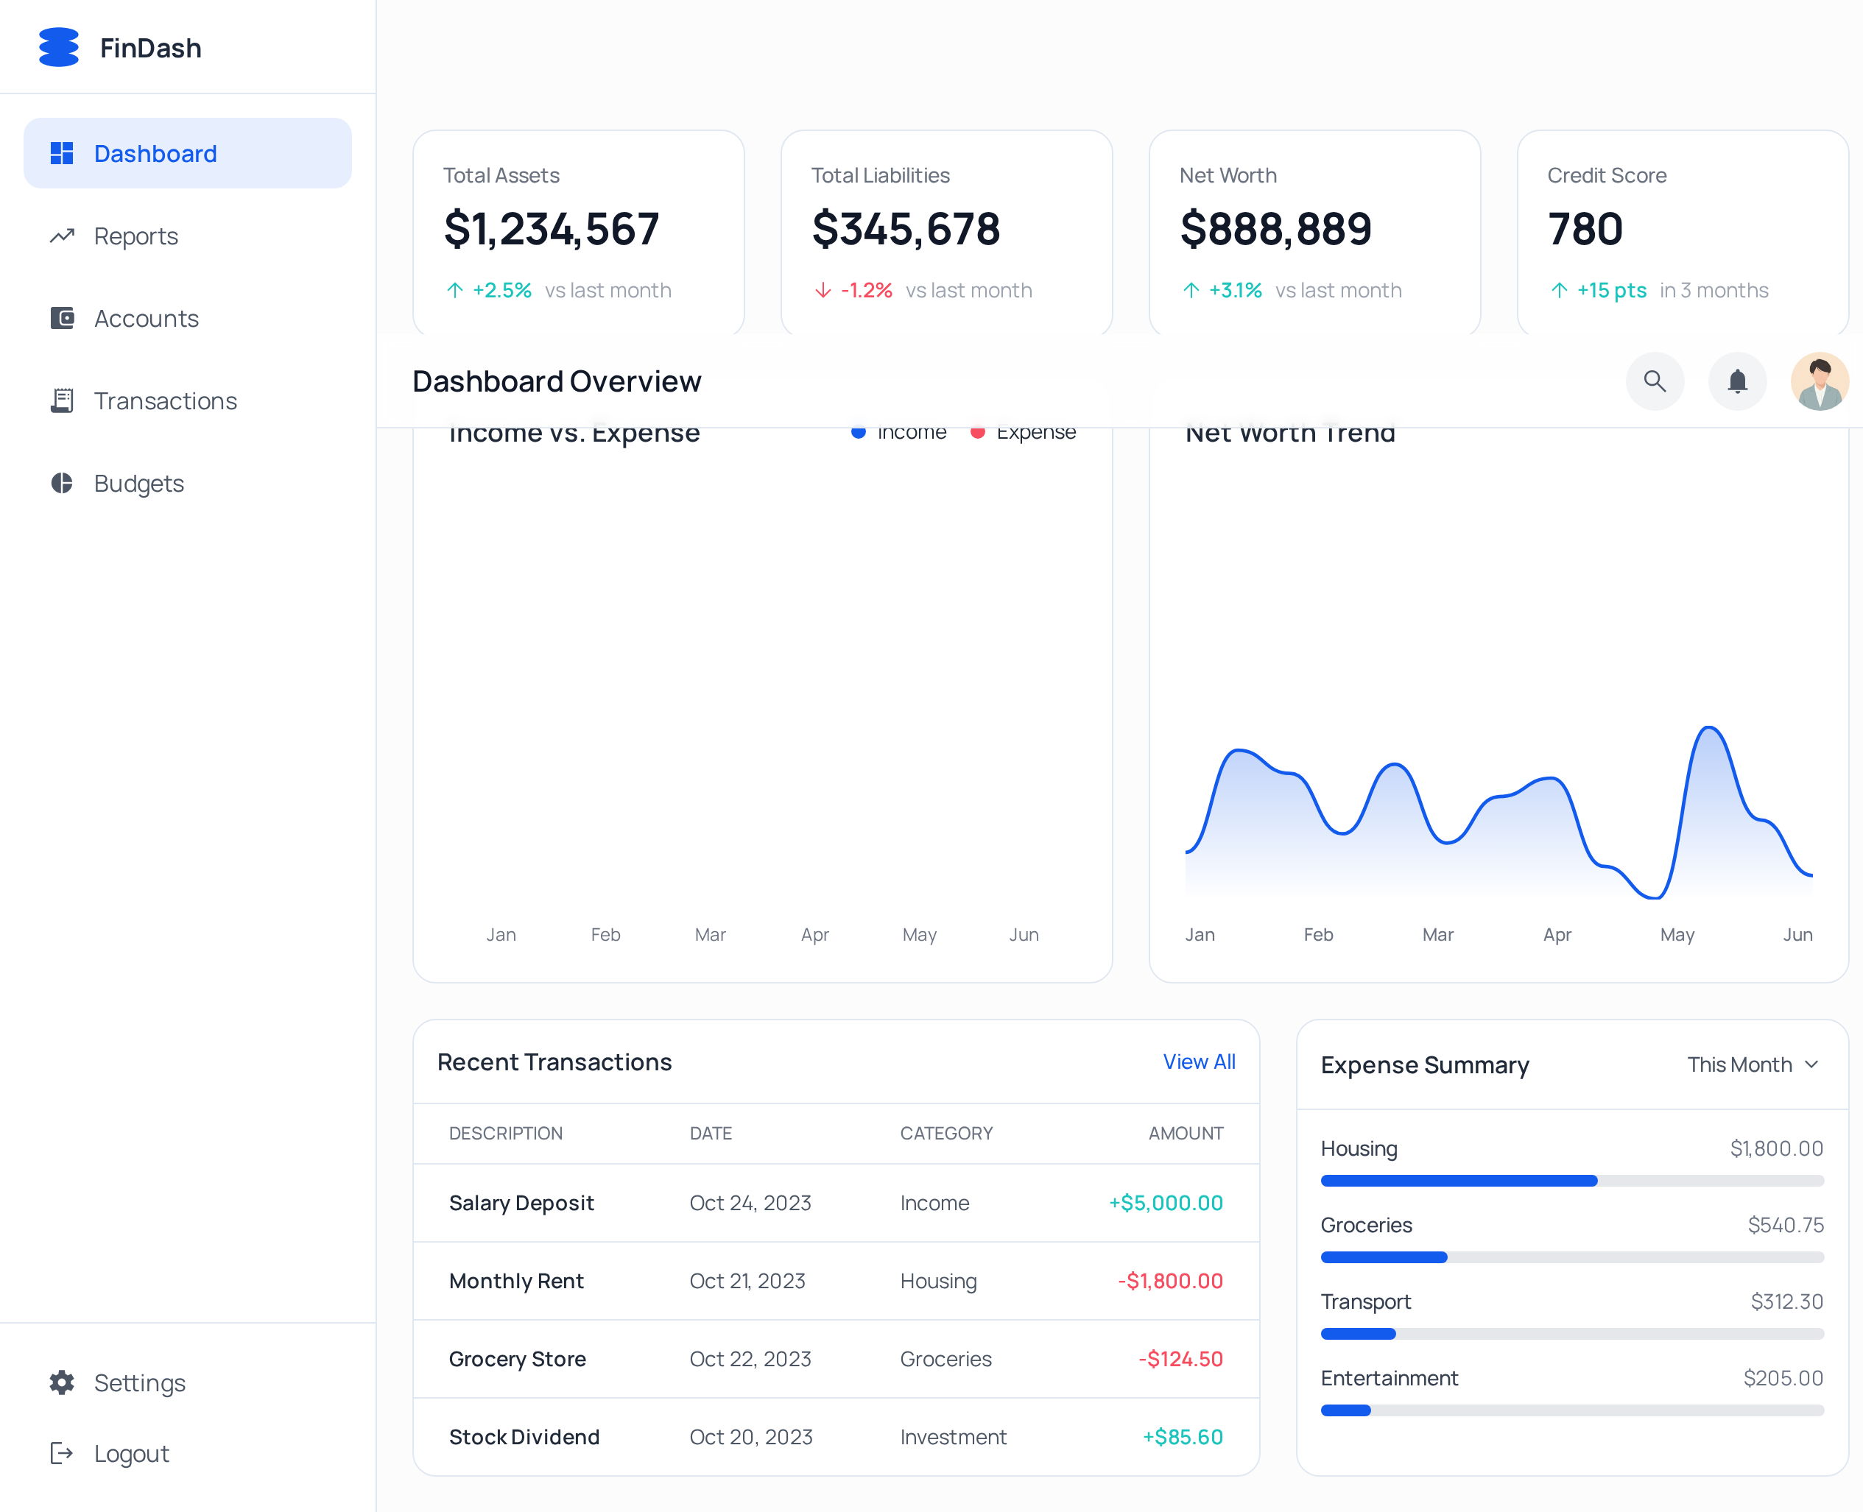
Task: Switch to the Reports section
Action: coord(135,235)
